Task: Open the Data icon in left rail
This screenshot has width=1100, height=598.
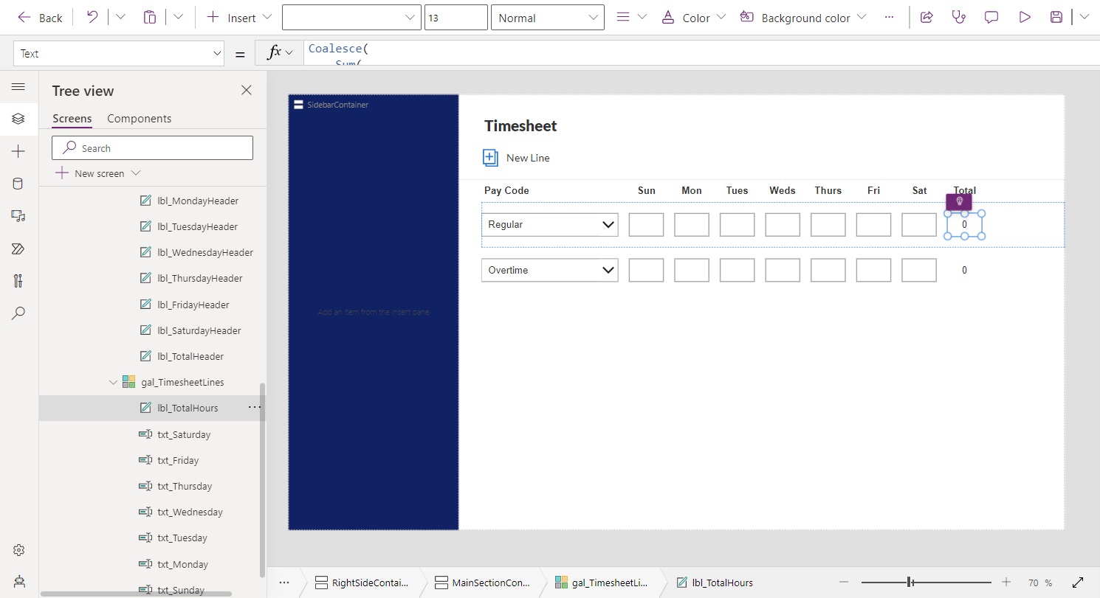Action: (x=18, y=184)
